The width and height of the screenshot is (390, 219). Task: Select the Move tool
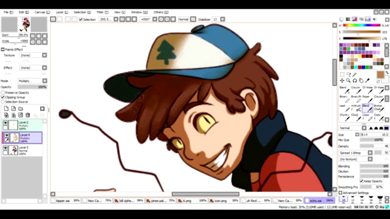342,81
